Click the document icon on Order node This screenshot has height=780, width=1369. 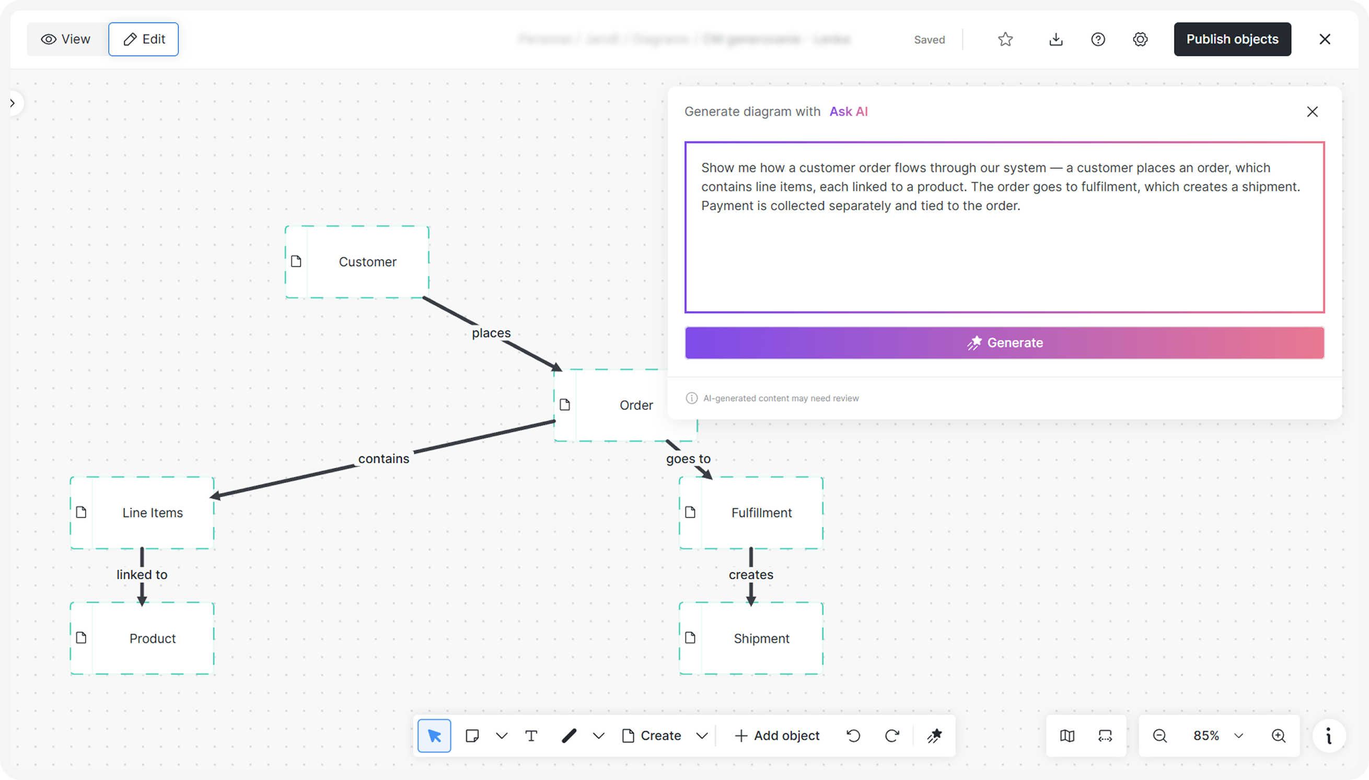pyautogui.click(x=565, y=405)
